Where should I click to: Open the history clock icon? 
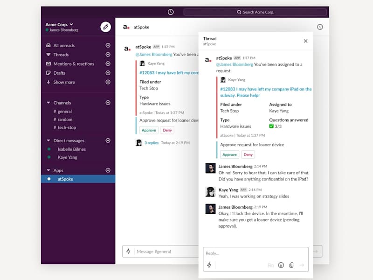pyautogui.click(x=171, y=12)
